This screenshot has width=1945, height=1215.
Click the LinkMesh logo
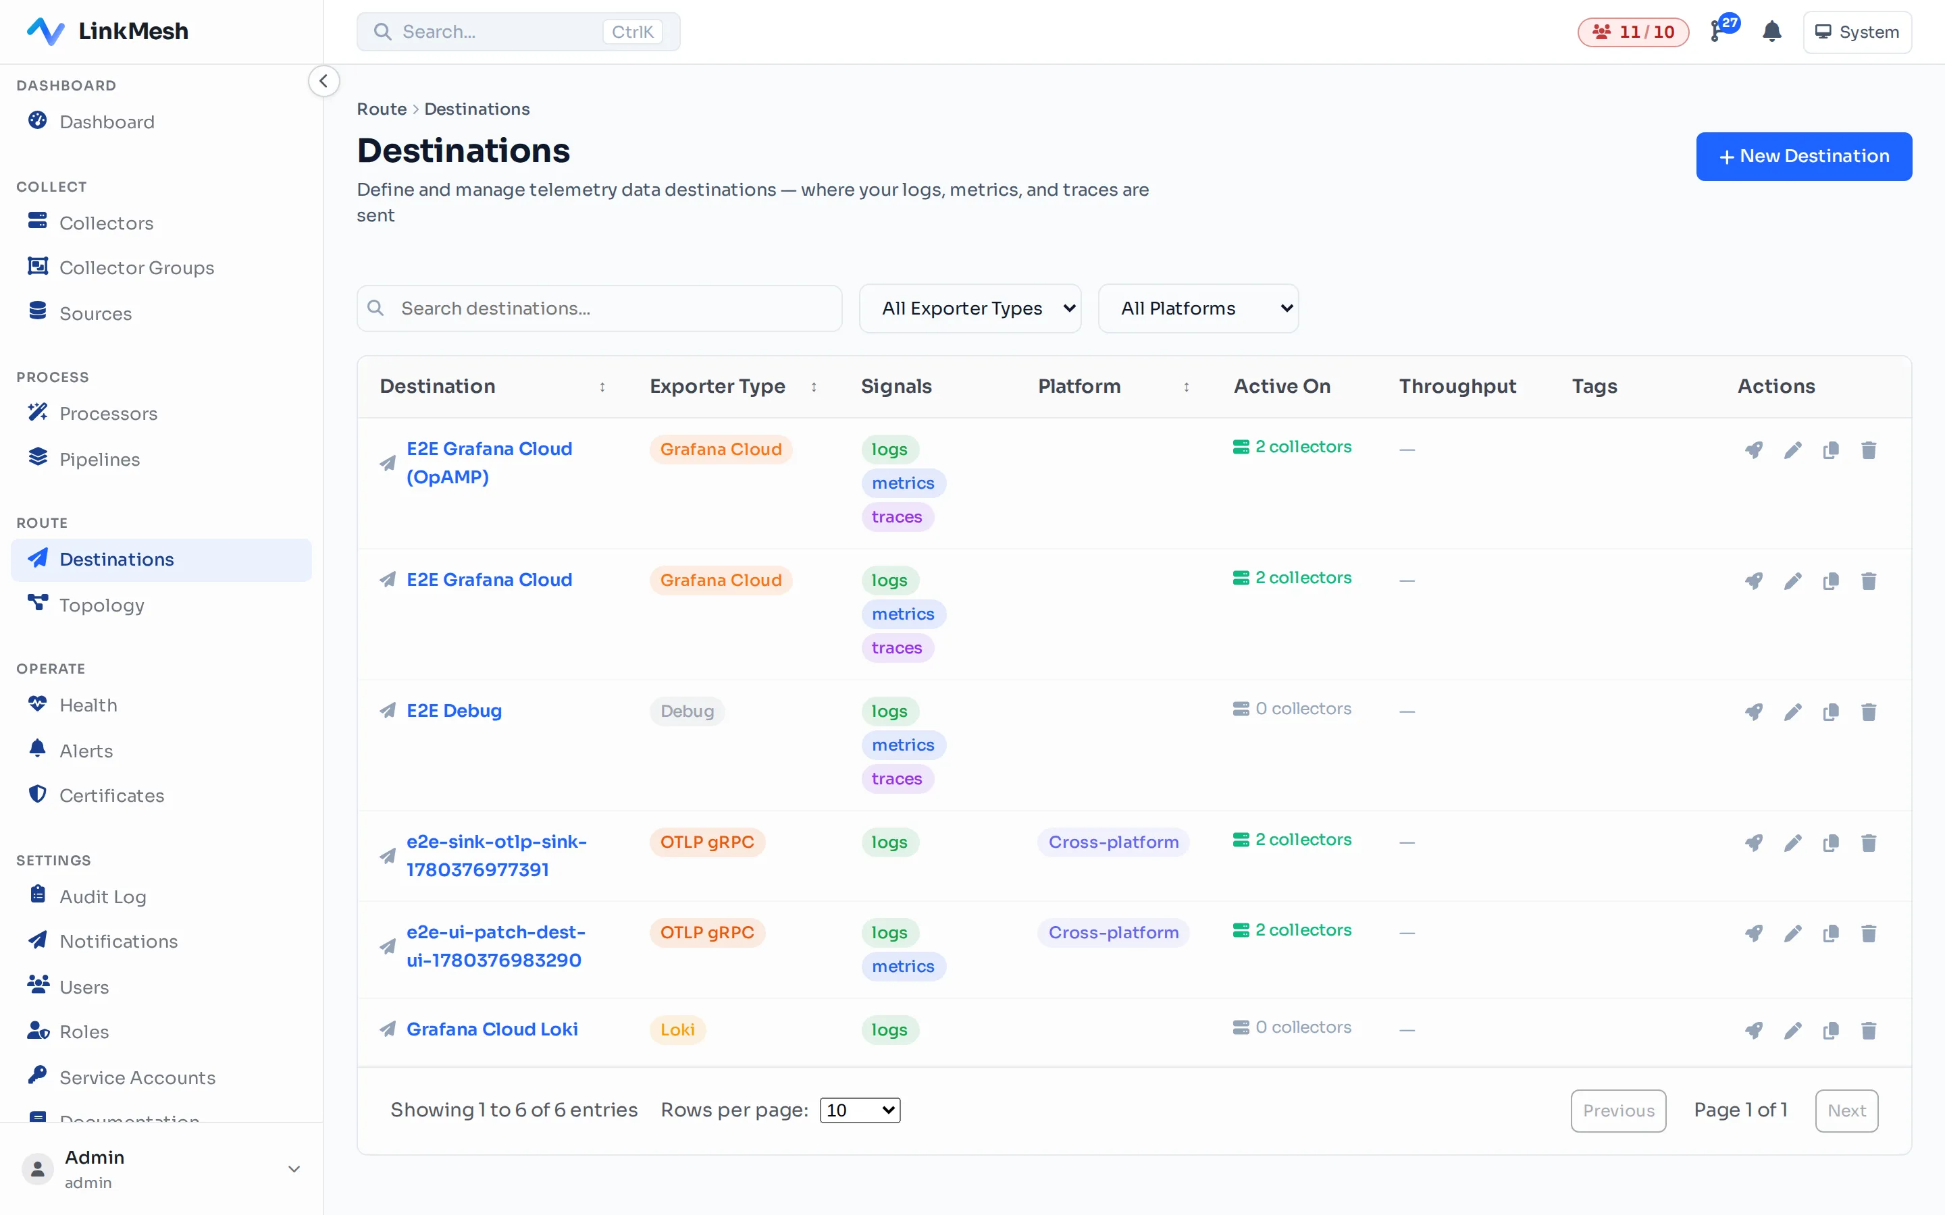click(x=107, y=31)
